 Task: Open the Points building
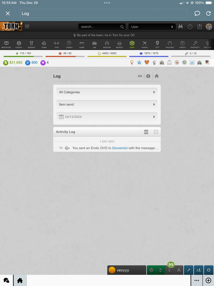click(x=182, y=44)
